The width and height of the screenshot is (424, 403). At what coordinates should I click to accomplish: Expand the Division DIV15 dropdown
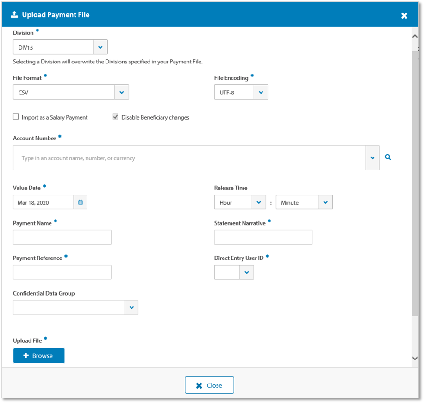pos(100,47)
